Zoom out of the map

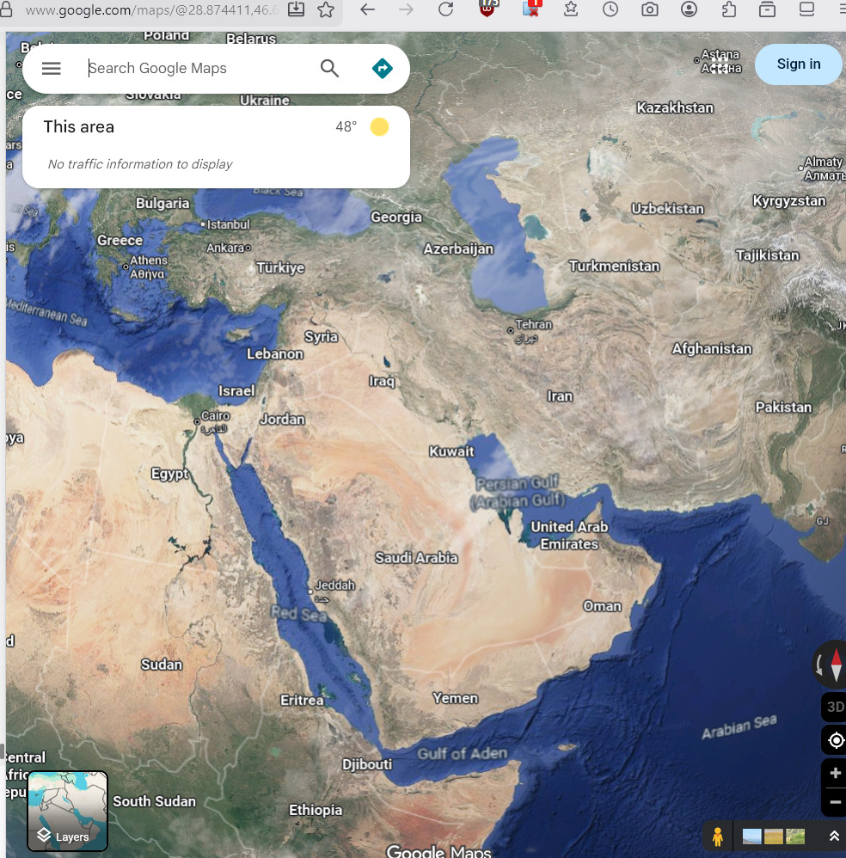pos(833,802)
